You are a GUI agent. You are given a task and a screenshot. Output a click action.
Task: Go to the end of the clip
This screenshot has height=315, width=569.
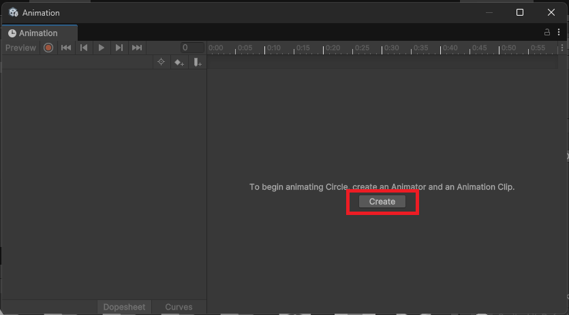[137, 48]
